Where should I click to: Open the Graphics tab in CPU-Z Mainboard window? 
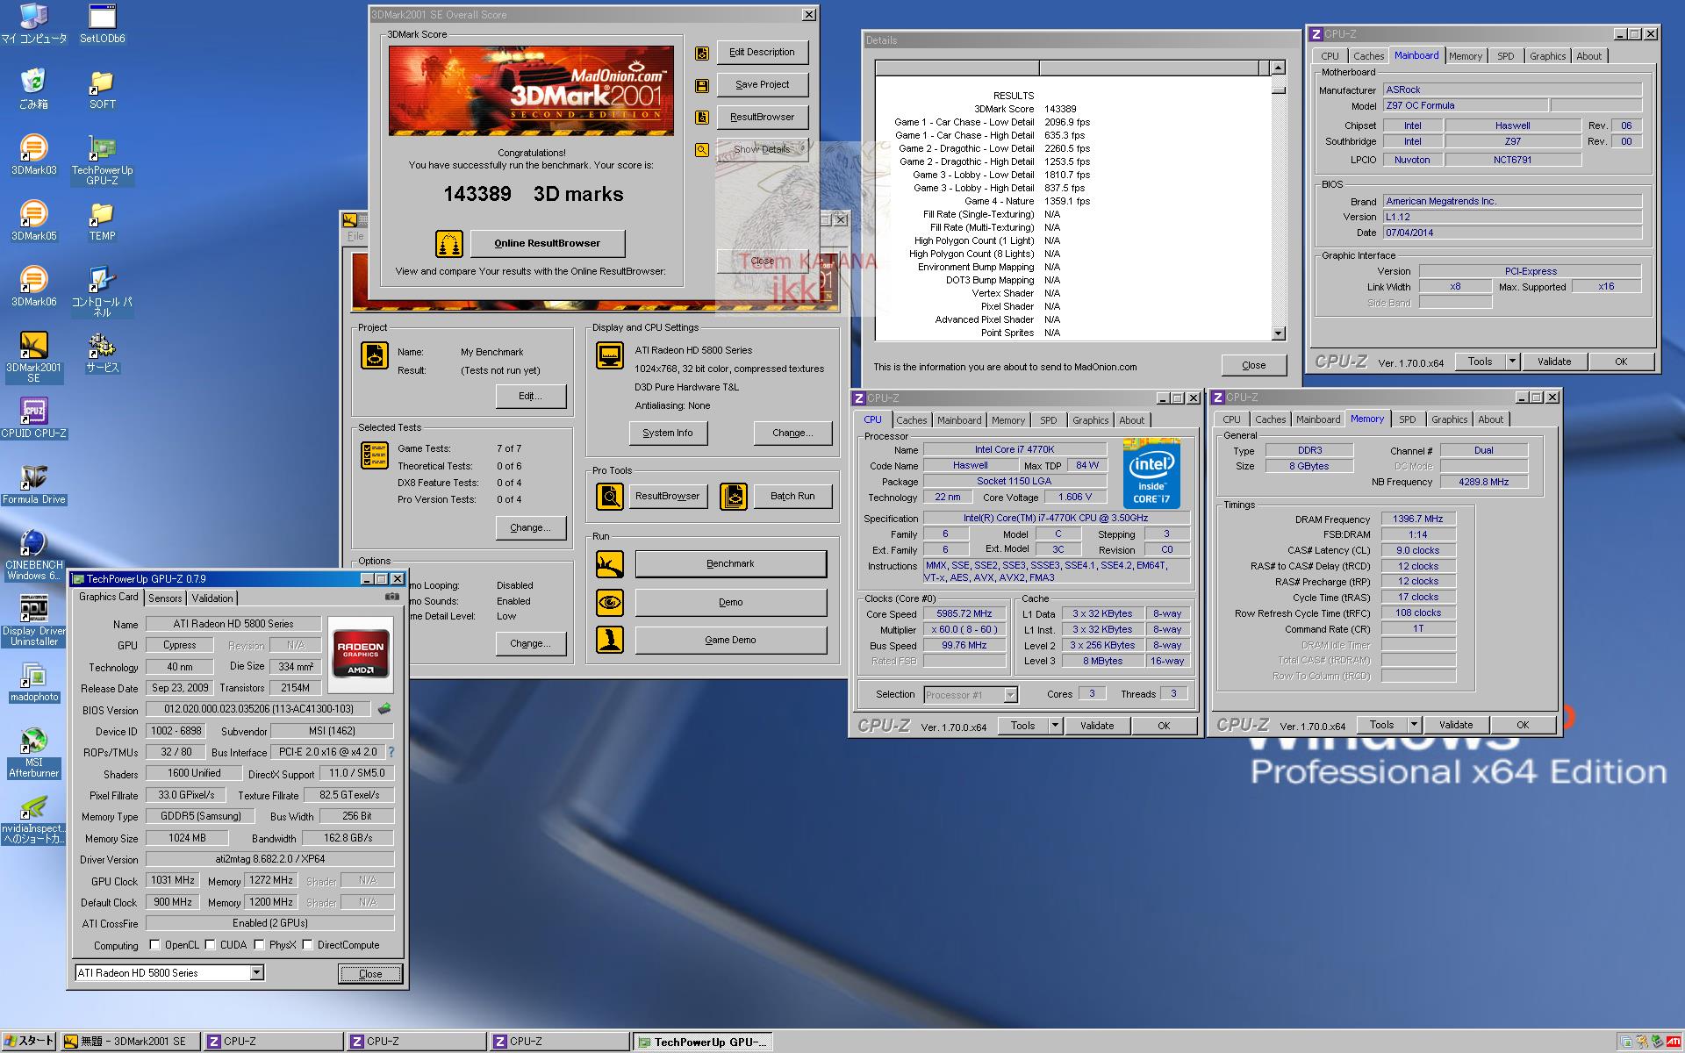click(x=1547, y=56)
